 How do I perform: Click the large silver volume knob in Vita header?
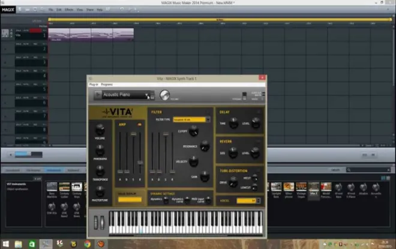[164, 95]
